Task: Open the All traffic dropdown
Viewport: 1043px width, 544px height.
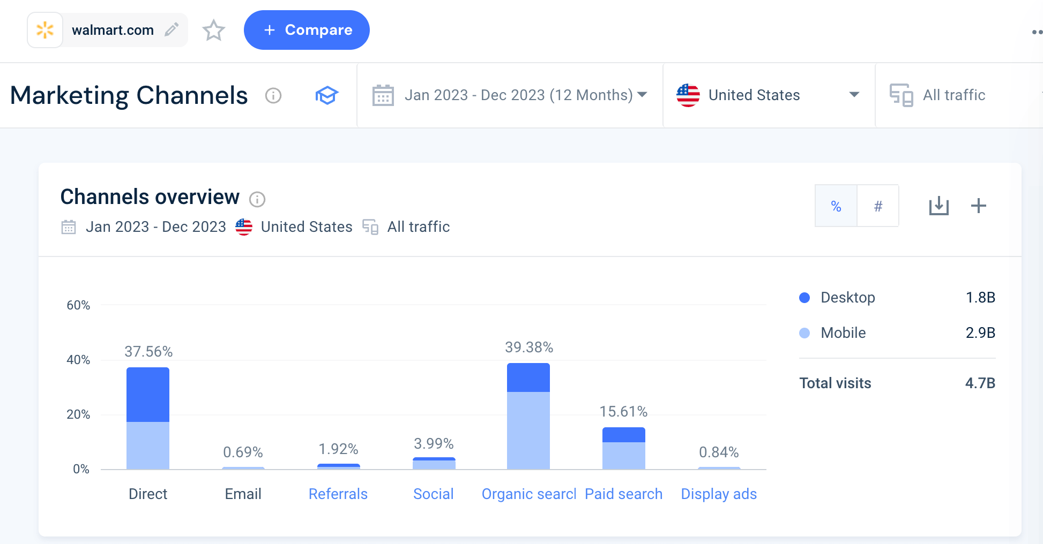Action: (959, 95)
